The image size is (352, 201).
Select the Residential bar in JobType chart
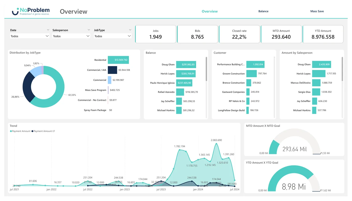118,60
